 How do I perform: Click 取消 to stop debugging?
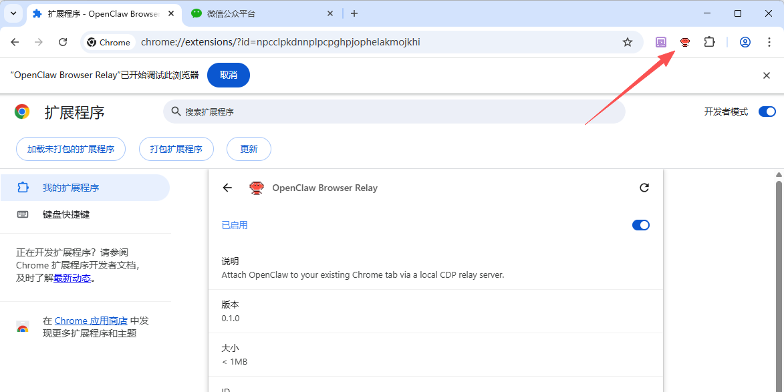coord(229,75)
